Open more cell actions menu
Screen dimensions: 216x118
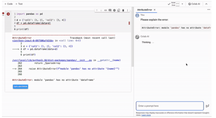click(128, 10)
